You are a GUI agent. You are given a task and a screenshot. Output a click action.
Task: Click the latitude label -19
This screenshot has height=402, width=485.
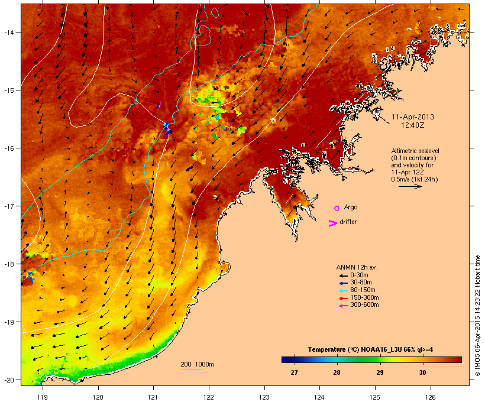pos(9,322)
